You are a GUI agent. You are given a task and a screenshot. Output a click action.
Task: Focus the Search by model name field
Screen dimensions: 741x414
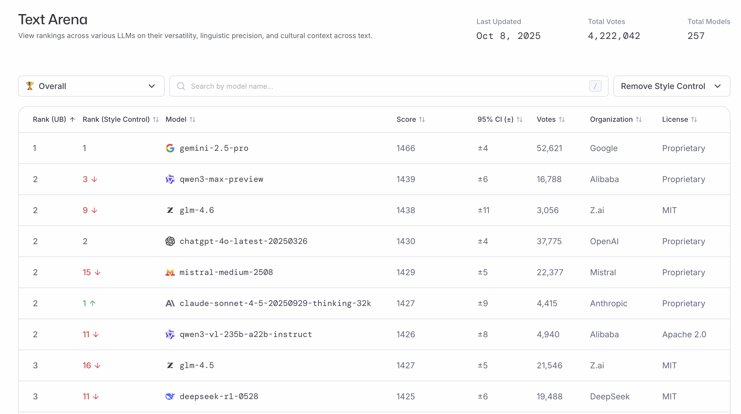pos(381,86)
